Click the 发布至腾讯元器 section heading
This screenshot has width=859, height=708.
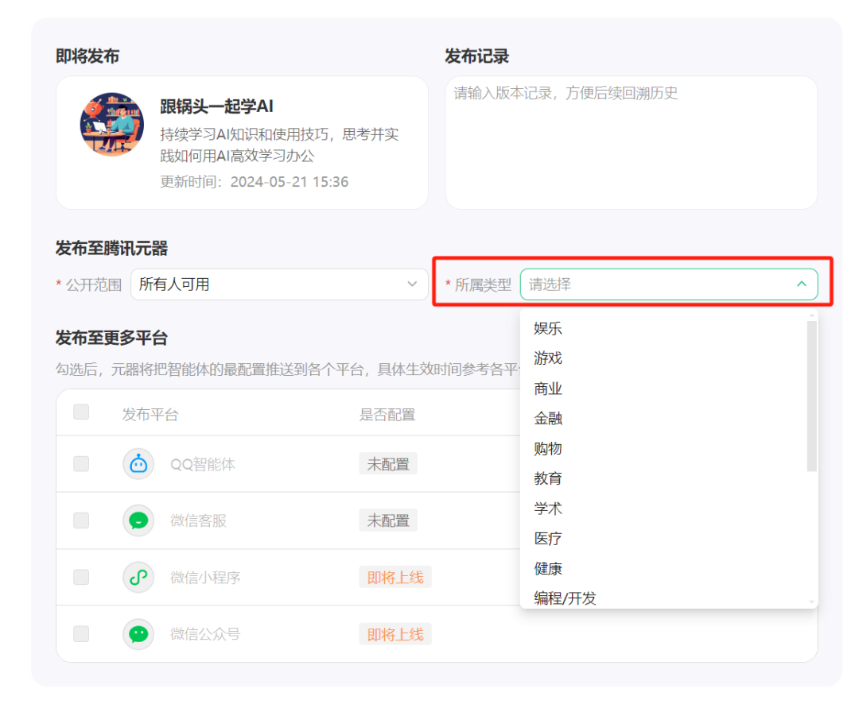[x=112, y=249]
